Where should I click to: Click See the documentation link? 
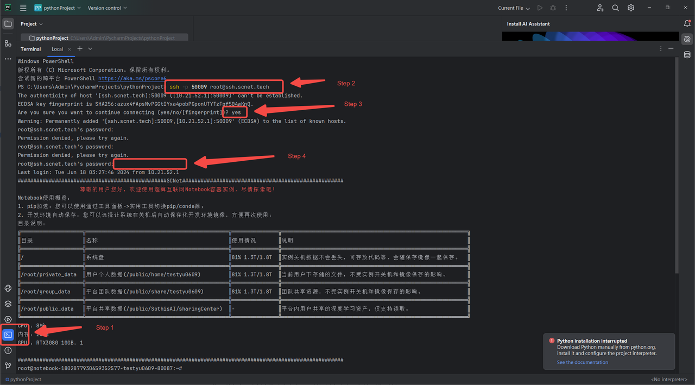point(582,362)
